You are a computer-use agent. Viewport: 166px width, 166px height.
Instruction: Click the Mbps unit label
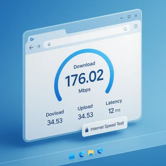[85, 90]
